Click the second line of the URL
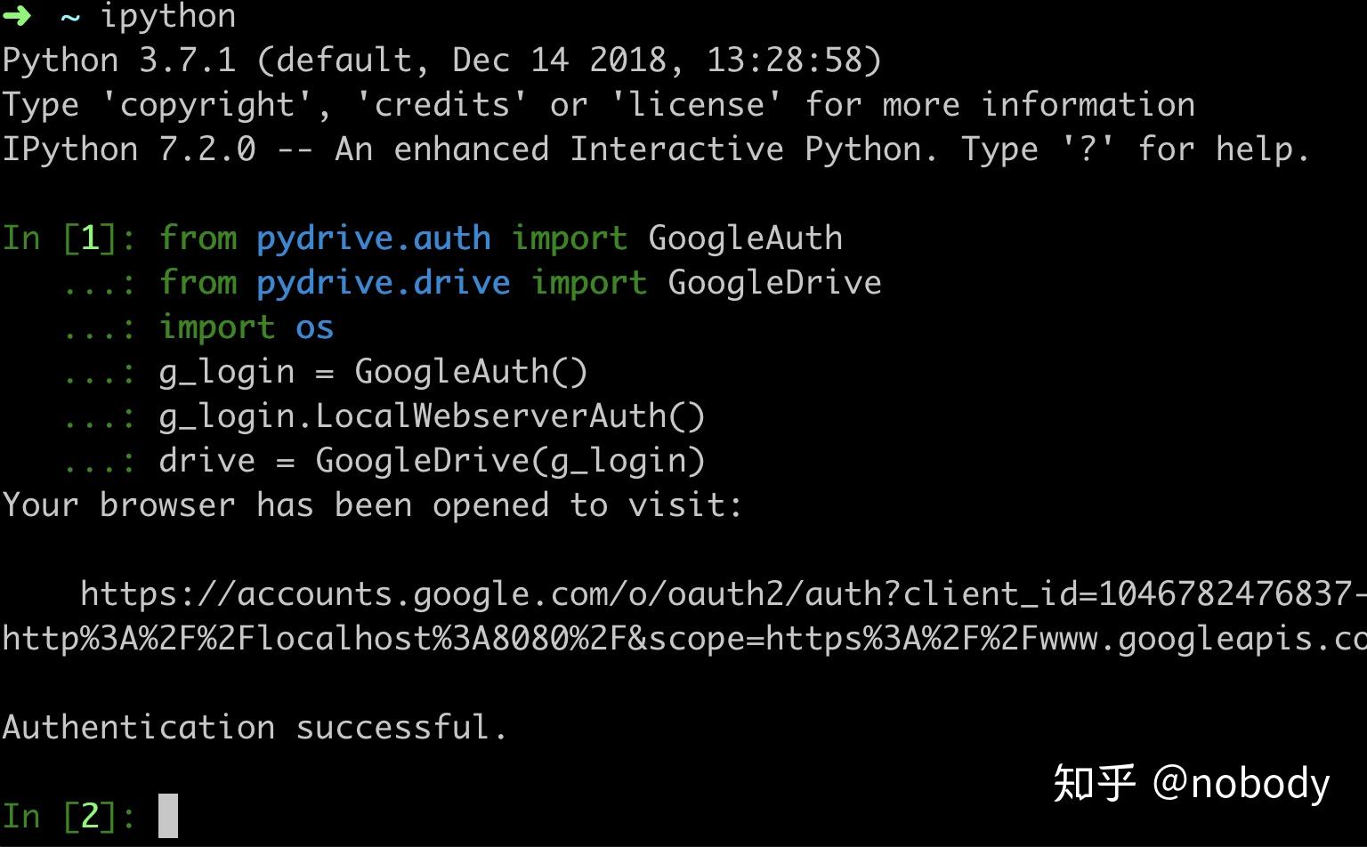The height and width of the screenshot is (847, 1367). tap(623, 637)
